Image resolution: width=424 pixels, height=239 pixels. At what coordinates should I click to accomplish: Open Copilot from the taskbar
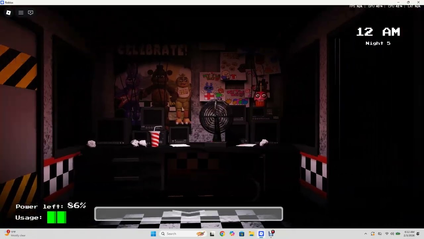pyautogui.click(x=232, y=234)
